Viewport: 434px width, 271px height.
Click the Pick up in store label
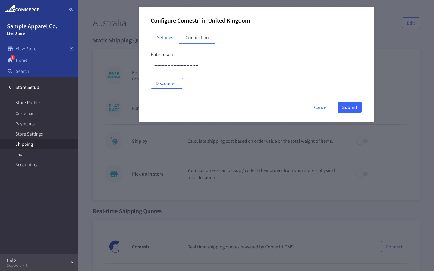pyautogui.click(x=148, y=174)
